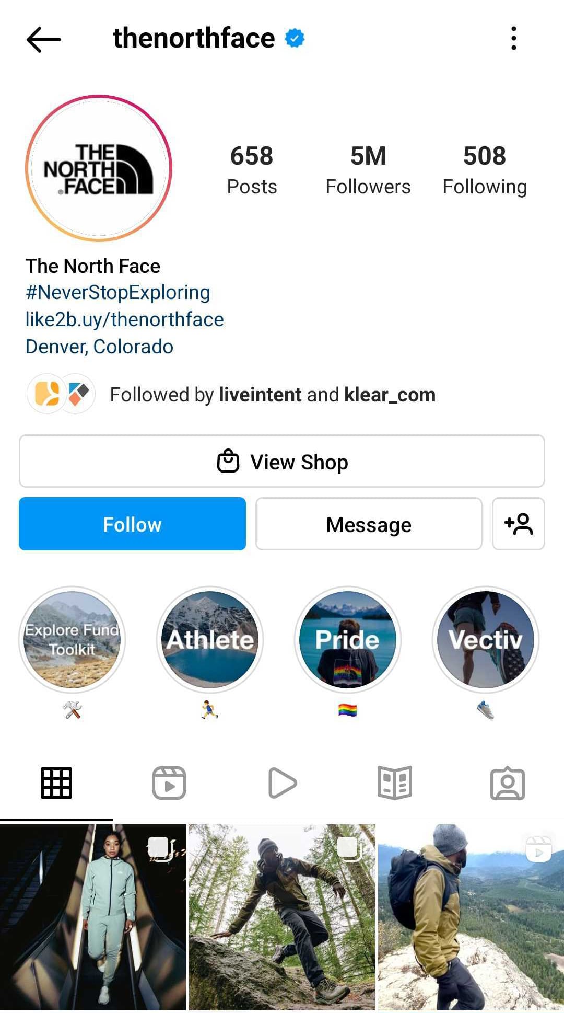Switch to the posts grid tab

click(x=56, y=783)
